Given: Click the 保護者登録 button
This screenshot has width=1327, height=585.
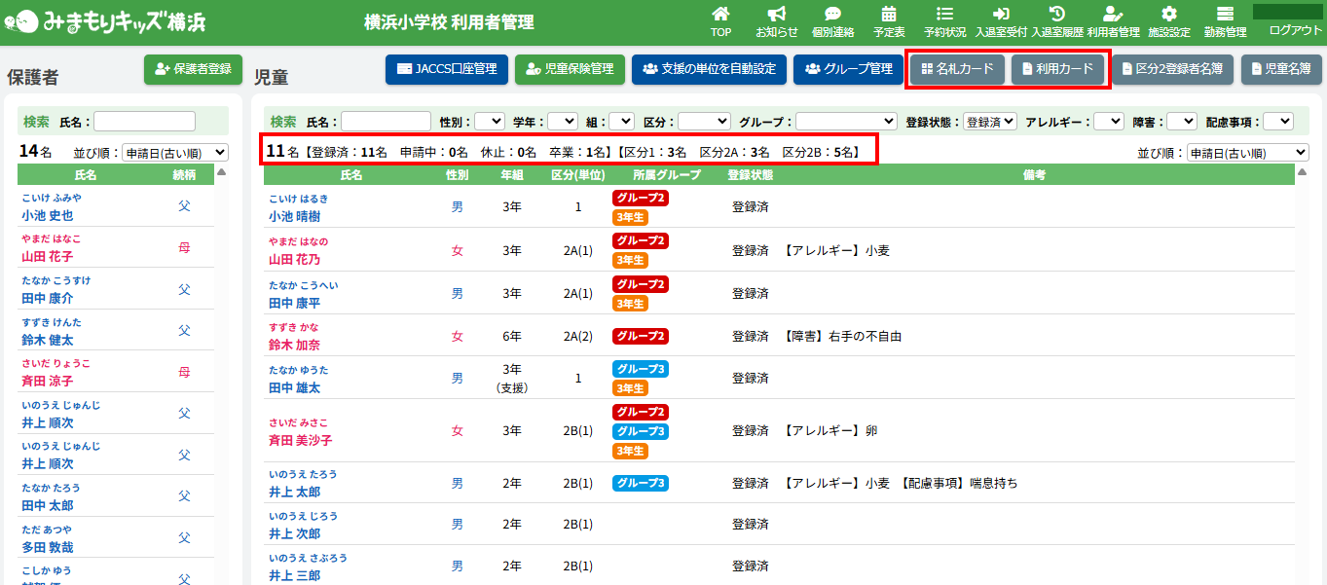Looking at the screenshot, I should 193,69.
